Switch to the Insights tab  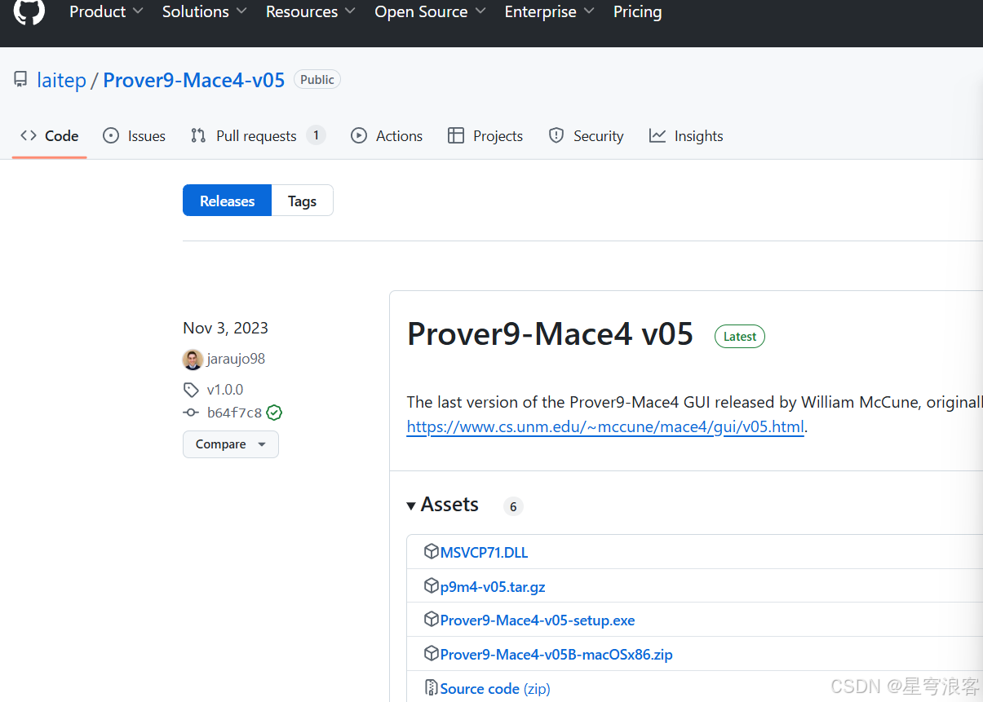pyautogui.click(x=686, y=136)
